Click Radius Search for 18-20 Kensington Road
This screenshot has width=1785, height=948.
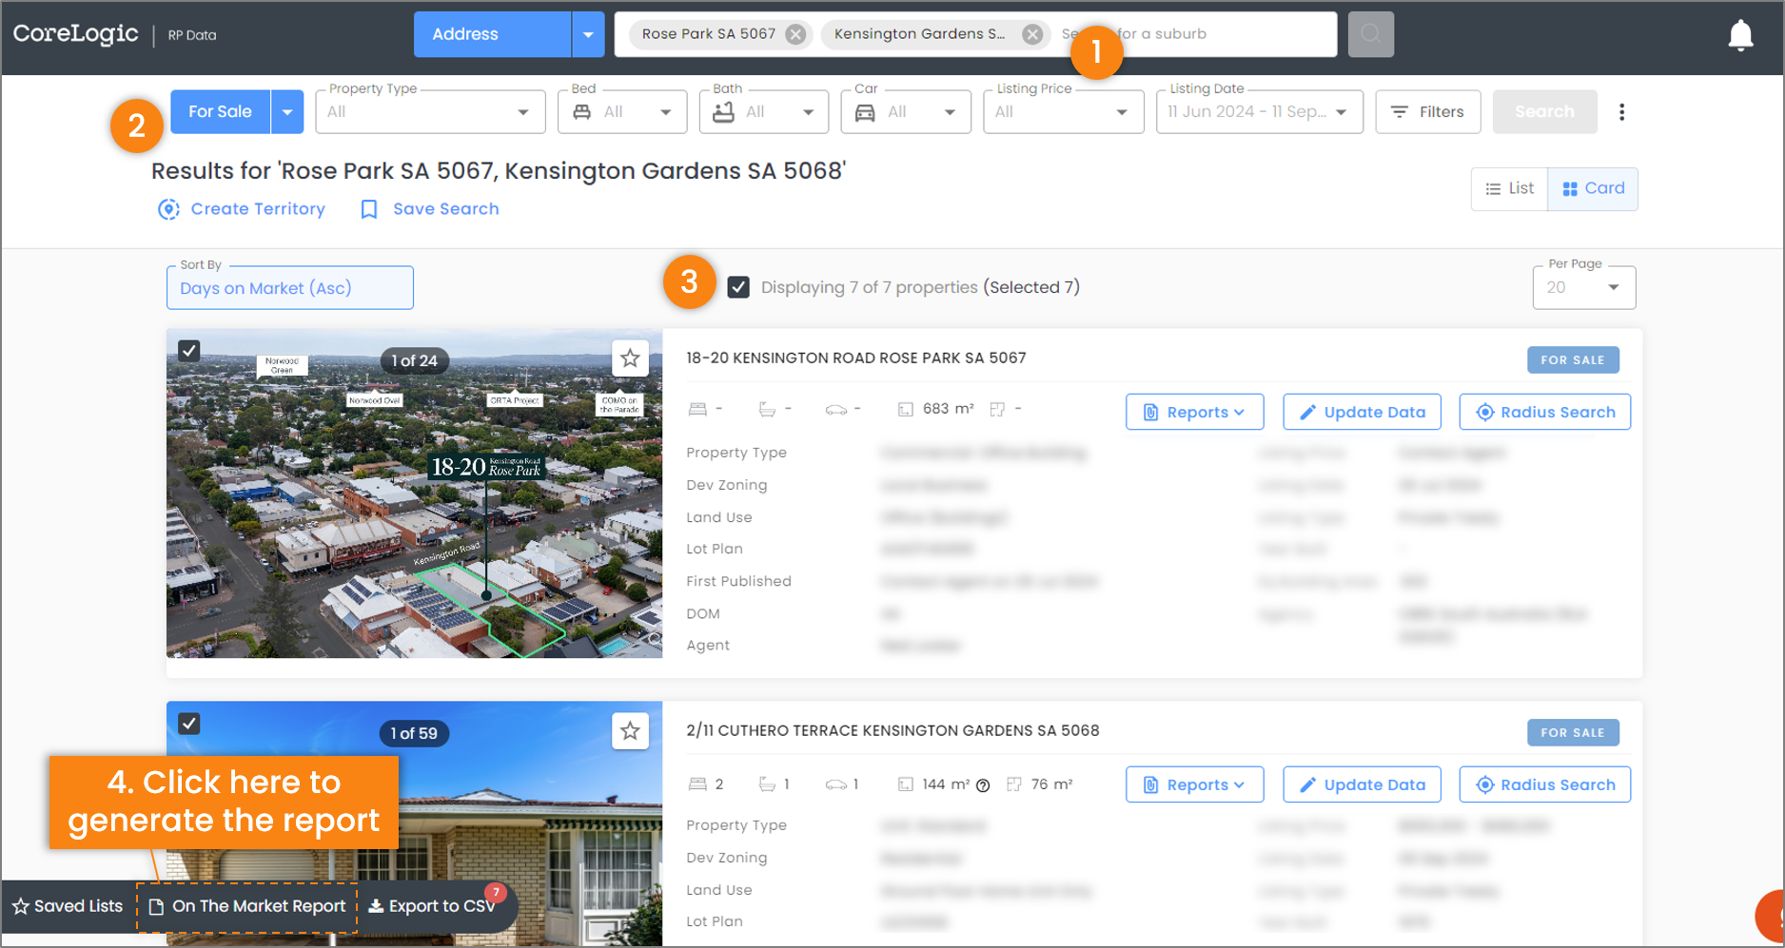1545,412
